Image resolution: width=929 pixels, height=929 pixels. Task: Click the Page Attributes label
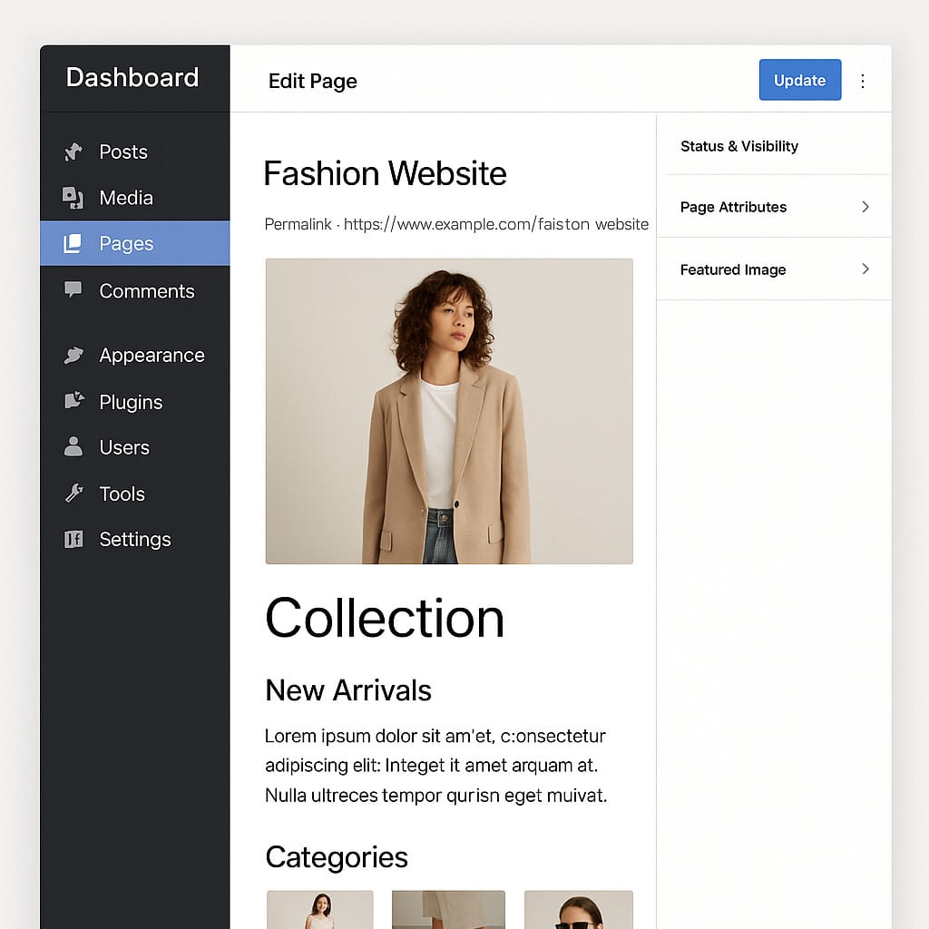click(x=733, y=207)
